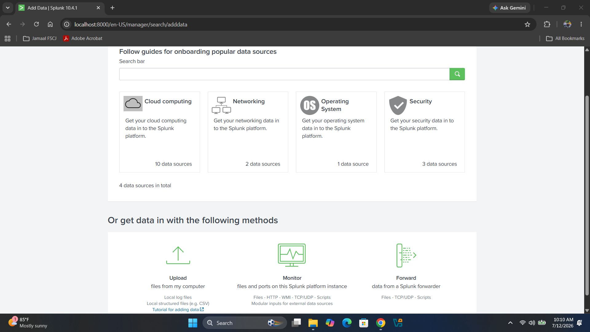Image resolution: width=590 pixels, height=332 pixels.
Task: Click the Security shield checkmark icon
Action: click(x=398, y=105)
